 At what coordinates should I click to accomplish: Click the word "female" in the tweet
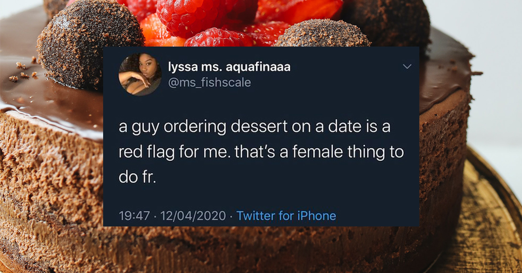[x=323, y=153]
